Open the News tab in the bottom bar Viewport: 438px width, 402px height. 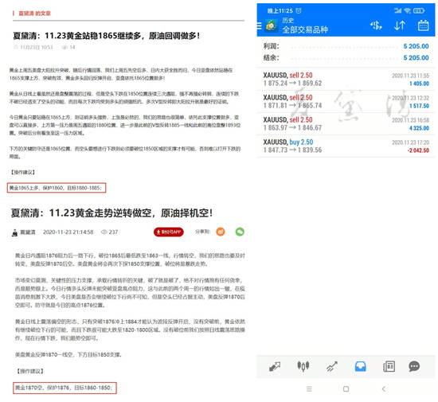tap(389, 366)
